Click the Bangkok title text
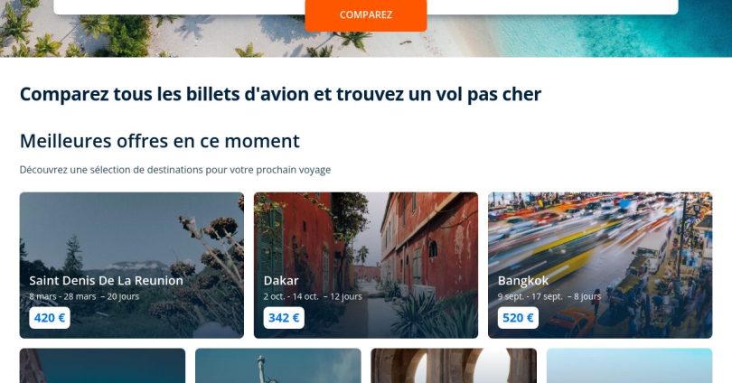Screen dimensions: 732x383 (523, 280)
